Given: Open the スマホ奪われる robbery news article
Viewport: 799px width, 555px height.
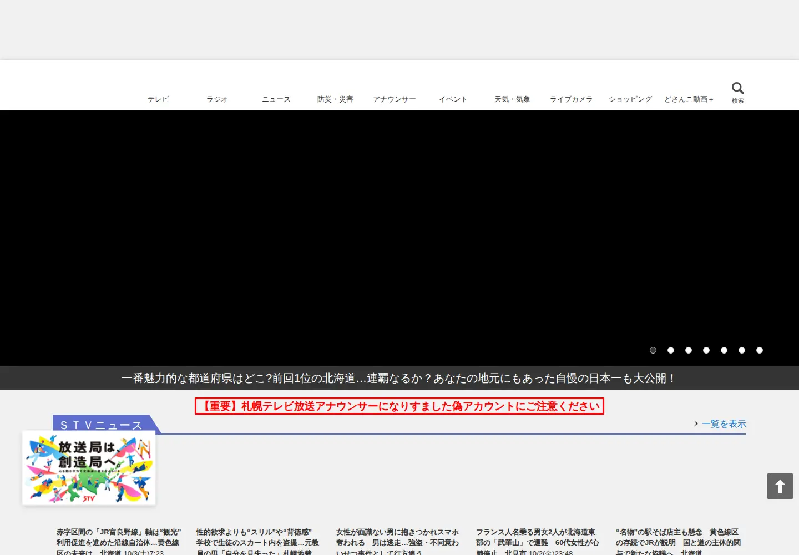Looking at the screenshot, I should (398, 542).
